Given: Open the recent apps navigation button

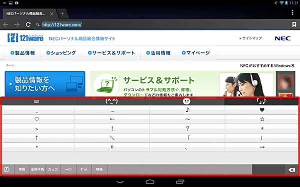Looking at the screenshot, I should [x=180, y=182].
